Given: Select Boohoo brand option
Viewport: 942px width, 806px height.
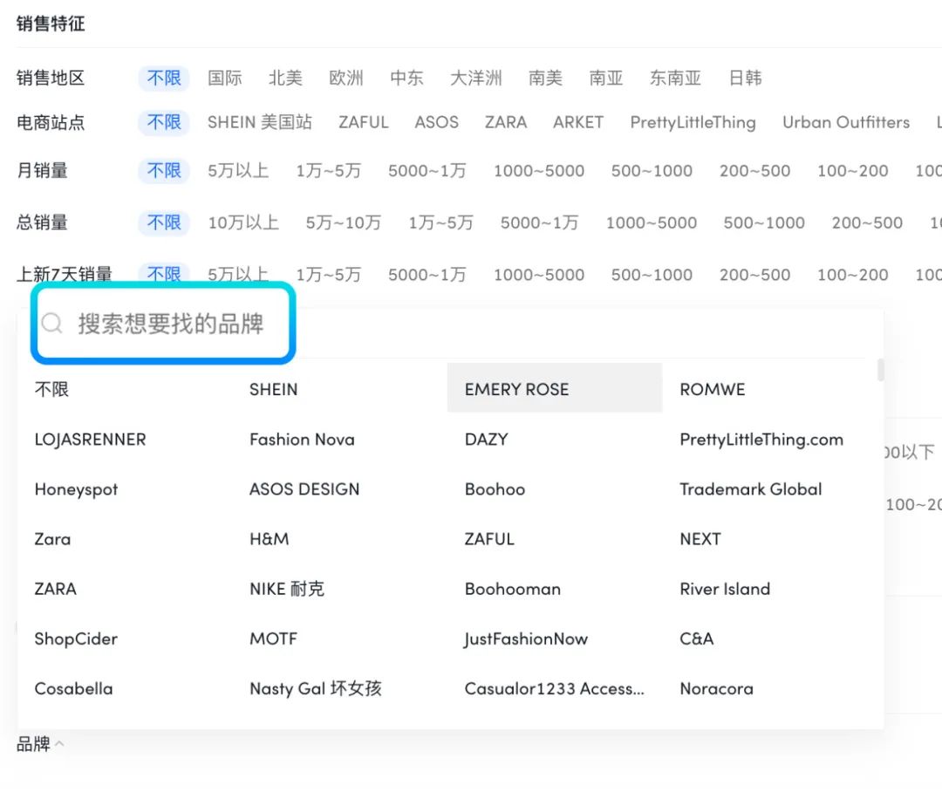Looking at the screenshot, I should click(495, 488).
